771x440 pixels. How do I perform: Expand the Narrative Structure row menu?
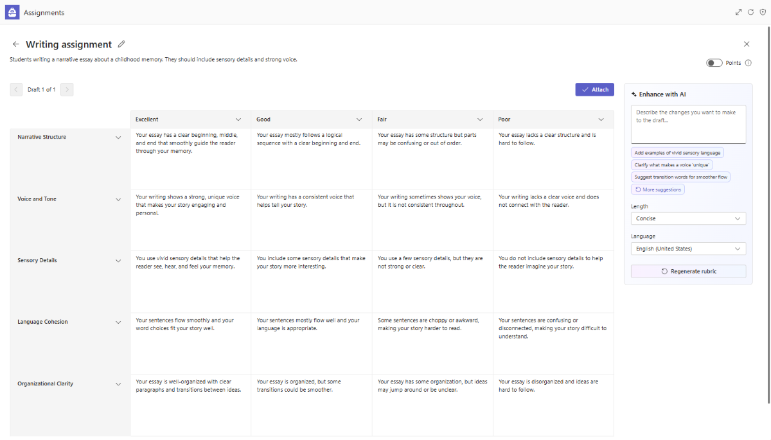pyautogui.click(x=118, y=137)
